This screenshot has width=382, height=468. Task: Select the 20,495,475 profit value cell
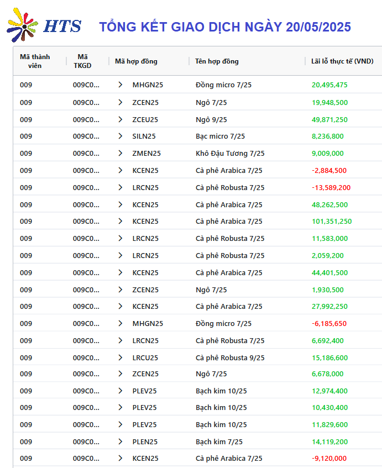coord(329,85)
